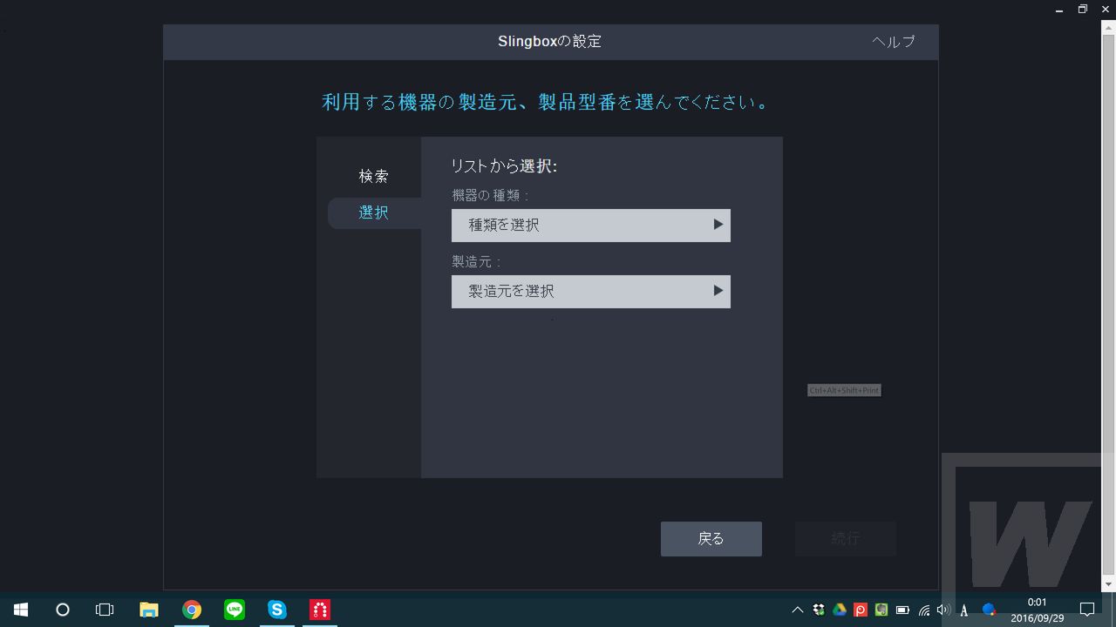Click the greyed-out 続行 continue button

point(845,539)
